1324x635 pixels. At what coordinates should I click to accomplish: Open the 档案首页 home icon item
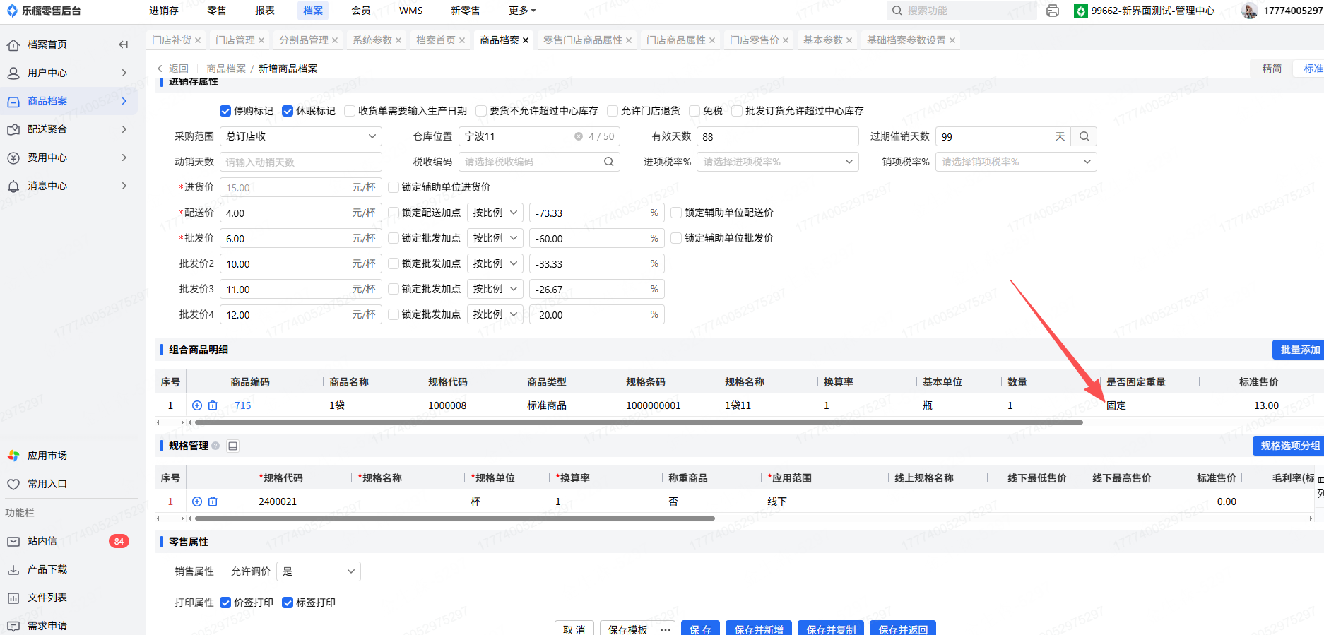tap(47, 44)
